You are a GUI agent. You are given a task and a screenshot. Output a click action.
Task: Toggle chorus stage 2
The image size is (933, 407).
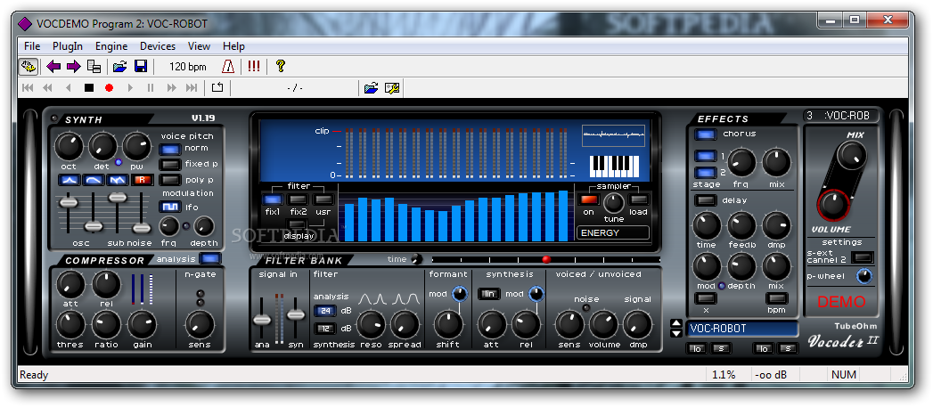[706, 173]
